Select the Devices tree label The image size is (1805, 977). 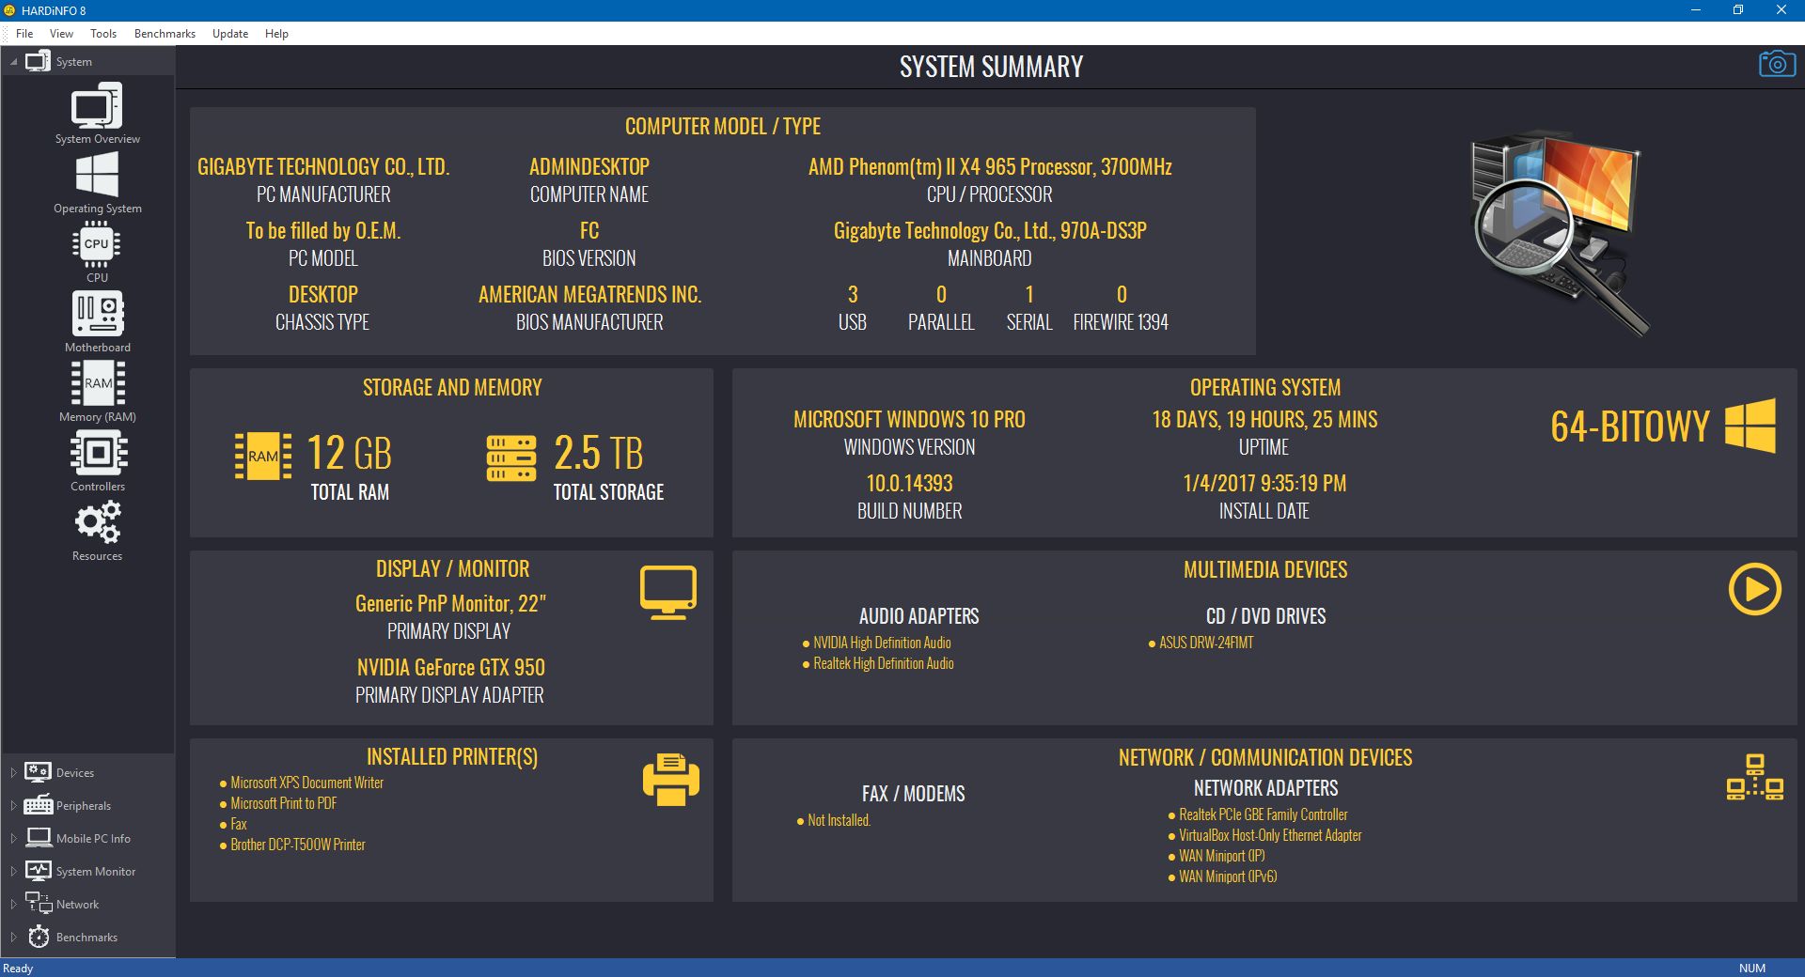click(75, 772)
